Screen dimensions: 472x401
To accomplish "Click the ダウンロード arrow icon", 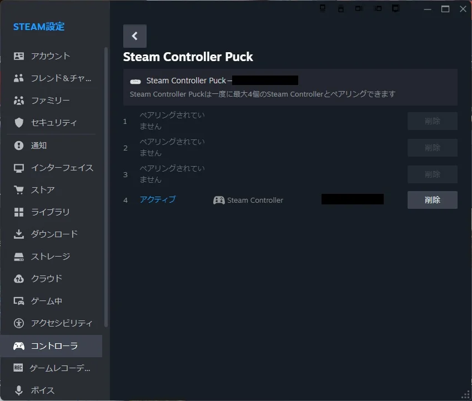I will [x=19, y=234].
